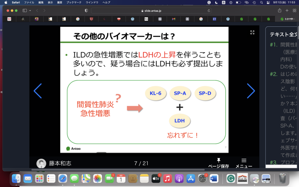
Task: Open a new tab with the plus button
Action: (287, 11)
